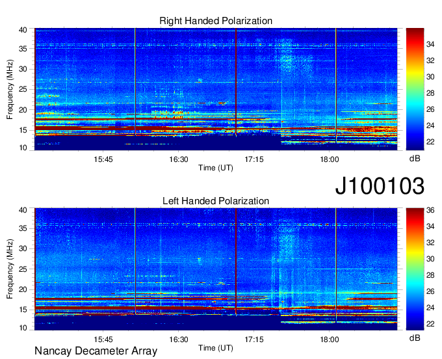Click the "Left Handed Polarization" plot title
The width and height of the screenshot is (442, 359).
216,201
